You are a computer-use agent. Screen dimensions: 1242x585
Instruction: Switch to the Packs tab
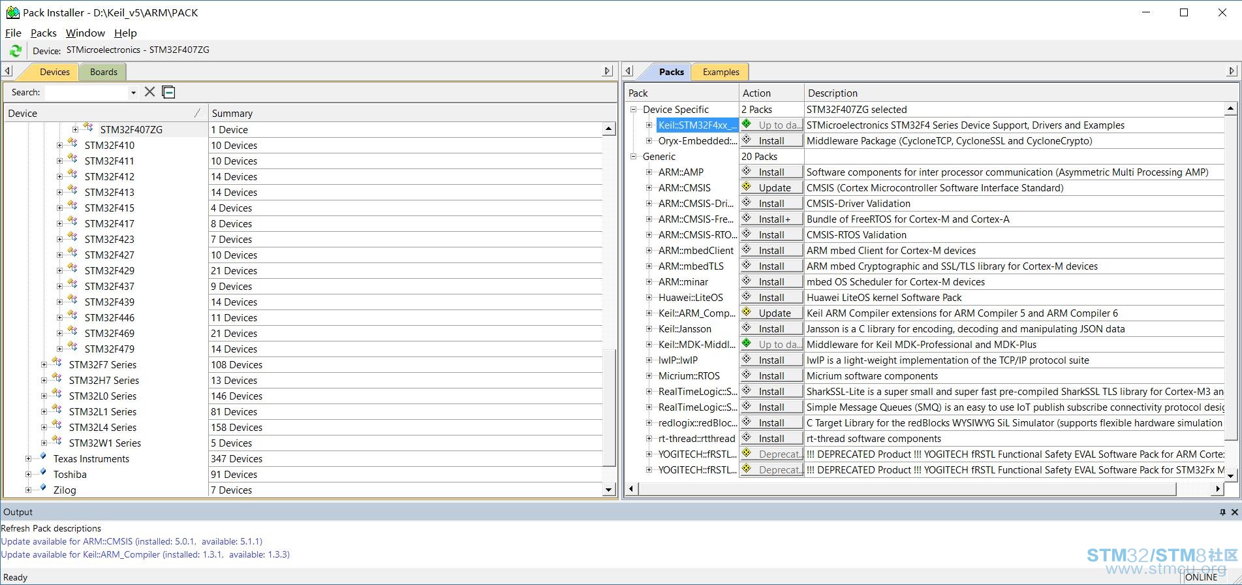(x=671, y=72)
